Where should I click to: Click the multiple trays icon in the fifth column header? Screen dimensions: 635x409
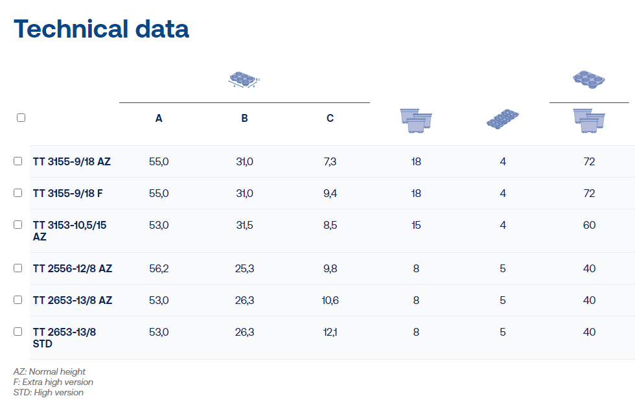503,120
